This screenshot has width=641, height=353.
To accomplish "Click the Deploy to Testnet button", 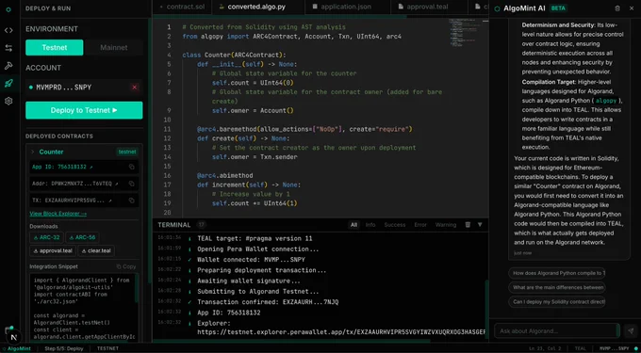I will [x=84, y=110].
